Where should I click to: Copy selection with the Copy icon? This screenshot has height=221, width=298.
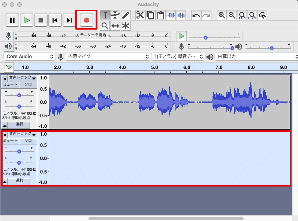[151, 15]
